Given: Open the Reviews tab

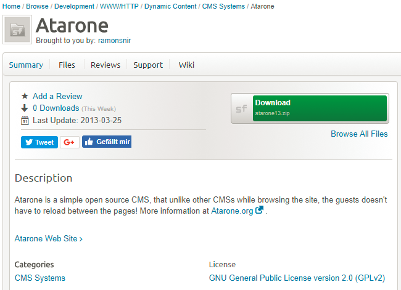Looking at the screenshot, I should [x=105, y=65].
